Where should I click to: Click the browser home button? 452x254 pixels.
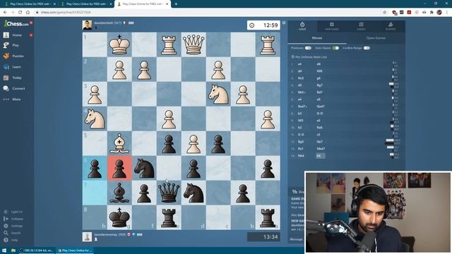point(28,13)
